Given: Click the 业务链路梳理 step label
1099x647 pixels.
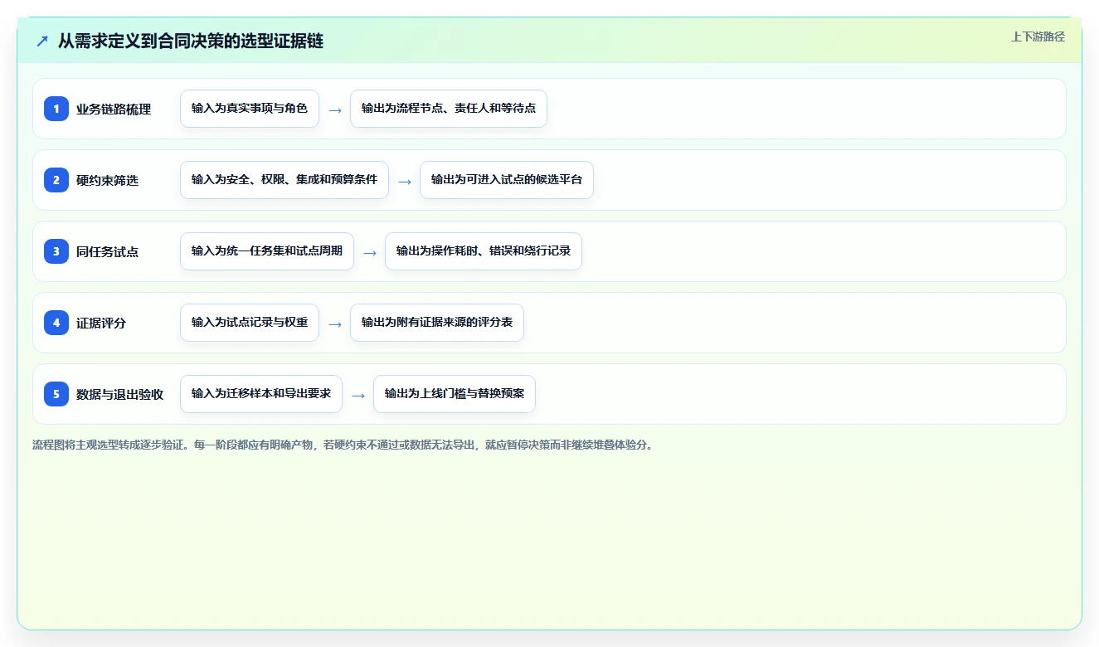Looking at the screenshot, I should point(114,109).
